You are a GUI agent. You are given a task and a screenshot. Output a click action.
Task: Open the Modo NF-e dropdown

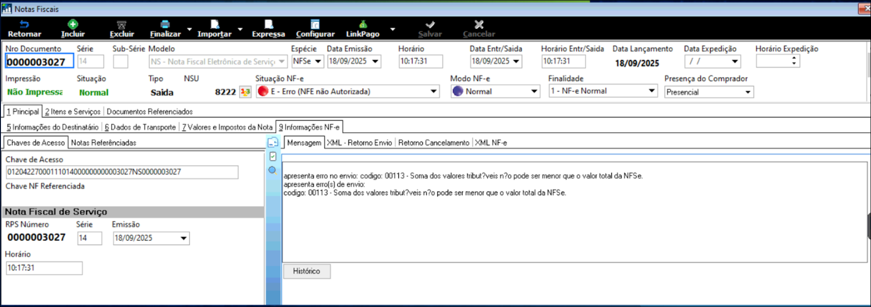(x=534, y=92)
